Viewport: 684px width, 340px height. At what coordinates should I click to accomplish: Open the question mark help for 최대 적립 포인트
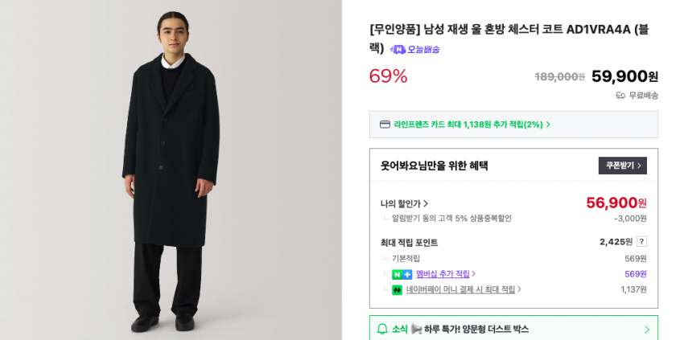point(641,242)
